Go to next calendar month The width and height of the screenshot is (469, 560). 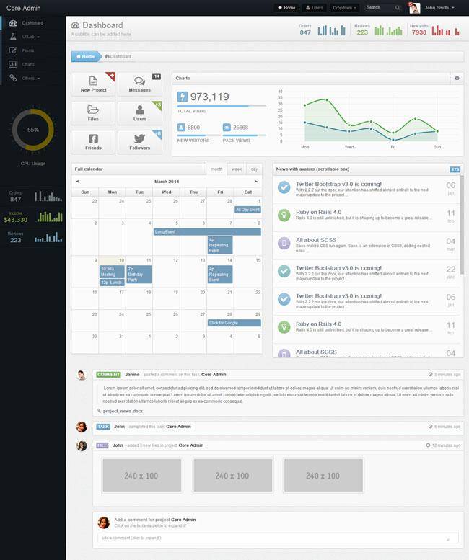[x=255, y=182]
